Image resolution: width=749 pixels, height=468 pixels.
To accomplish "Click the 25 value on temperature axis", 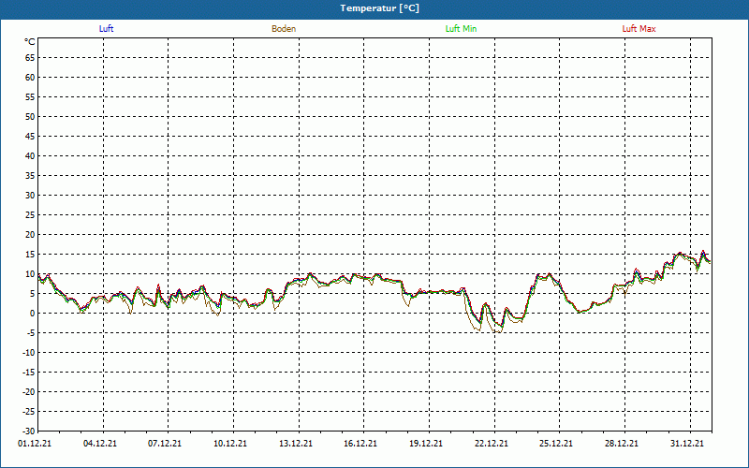I will point(30,215).
